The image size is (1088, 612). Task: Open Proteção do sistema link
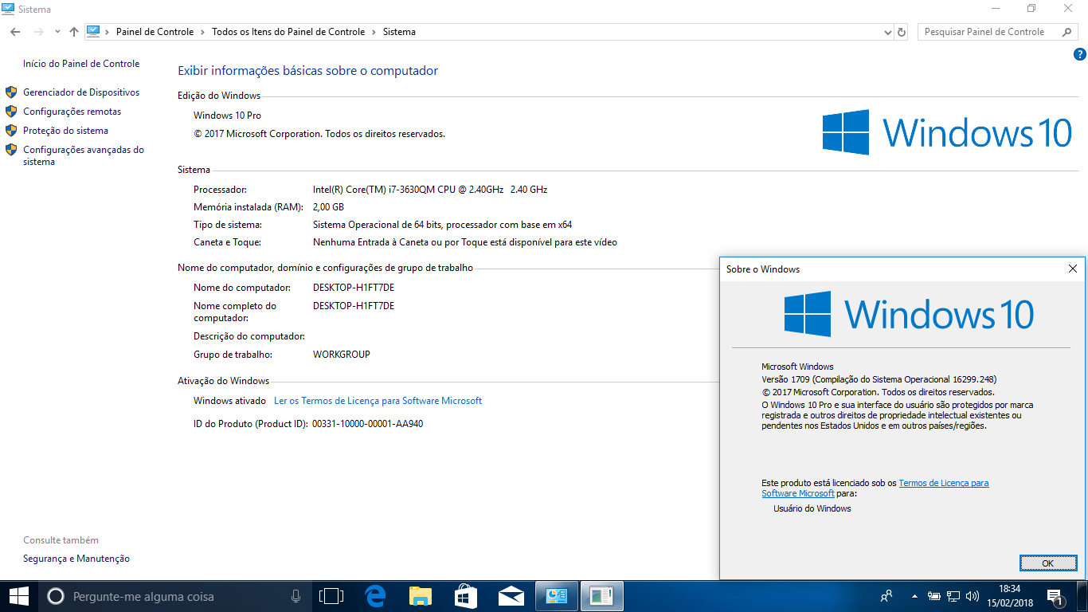point(65,131)
